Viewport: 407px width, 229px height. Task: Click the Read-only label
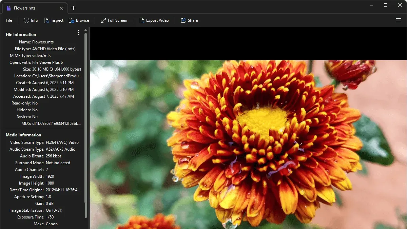(21, 103)
